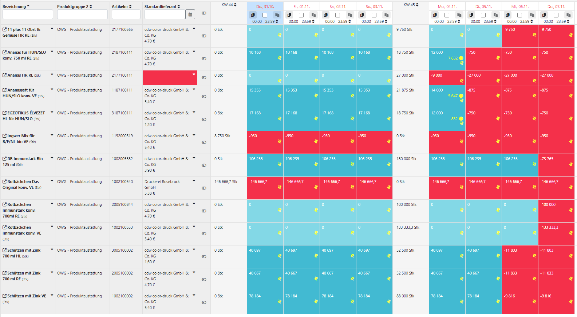Screen dimensions: 577x317
Task: Open the Schützen mit Zink VE product link
Action: click(x=27, y=296)
